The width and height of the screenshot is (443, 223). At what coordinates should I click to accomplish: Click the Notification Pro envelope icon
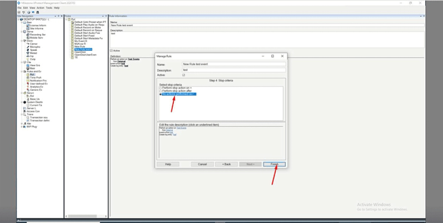point(28,81)
